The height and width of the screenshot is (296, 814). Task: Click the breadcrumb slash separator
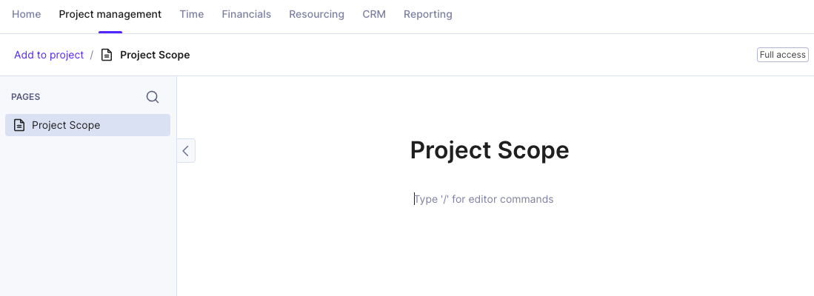click(x=92, y=55)
